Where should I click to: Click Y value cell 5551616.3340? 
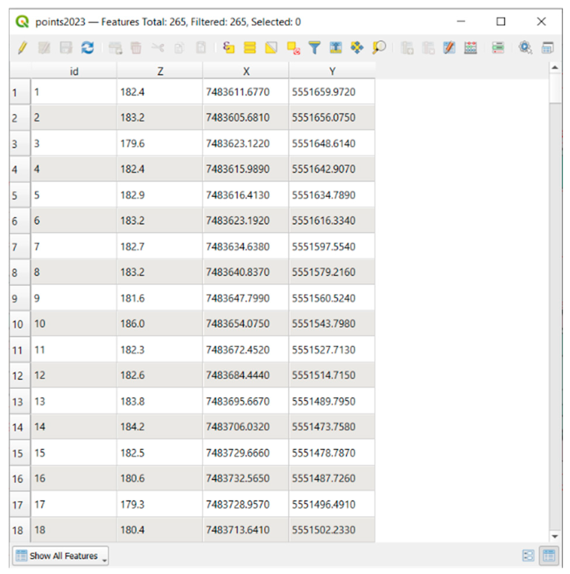[x=323, y=221]
